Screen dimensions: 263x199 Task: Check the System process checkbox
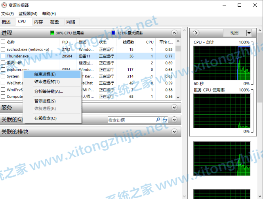[3, 76]
